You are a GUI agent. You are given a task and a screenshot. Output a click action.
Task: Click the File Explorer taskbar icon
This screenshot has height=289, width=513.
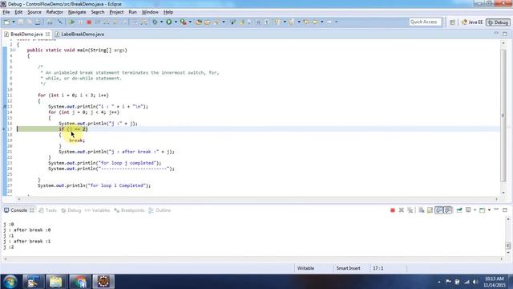[55, 282]
